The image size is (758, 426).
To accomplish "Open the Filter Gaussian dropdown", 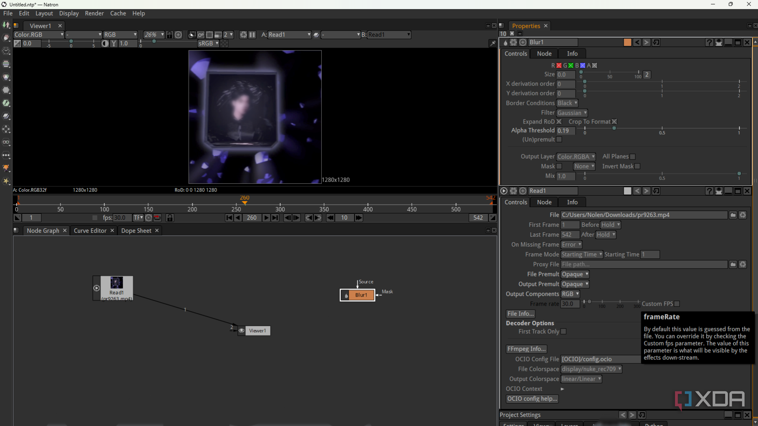I will [572, 113].
